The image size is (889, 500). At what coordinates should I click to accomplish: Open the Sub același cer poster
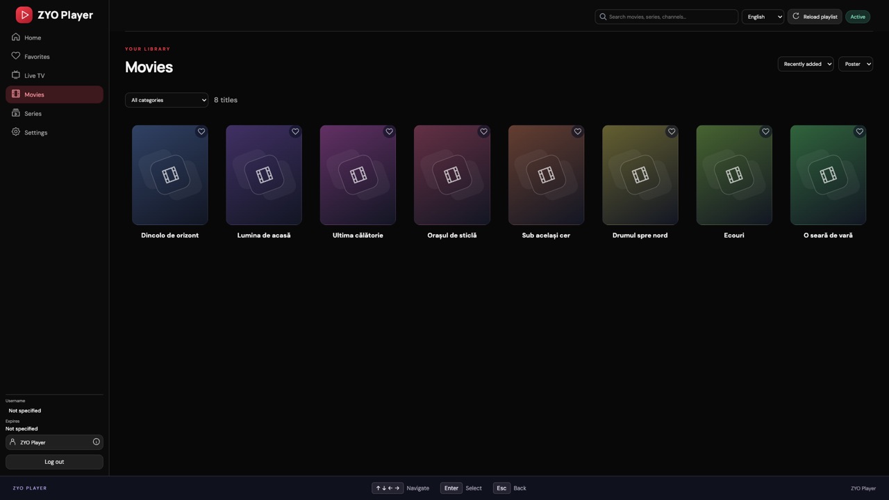pyautogui.click(x=546, y=175)
